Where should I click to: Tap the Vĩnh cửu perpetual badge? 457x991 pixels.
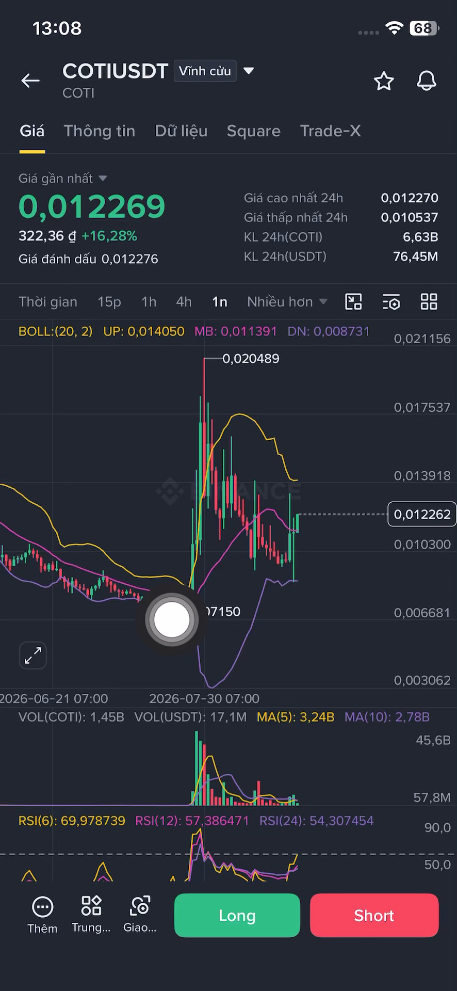click(x=205, y=71)
